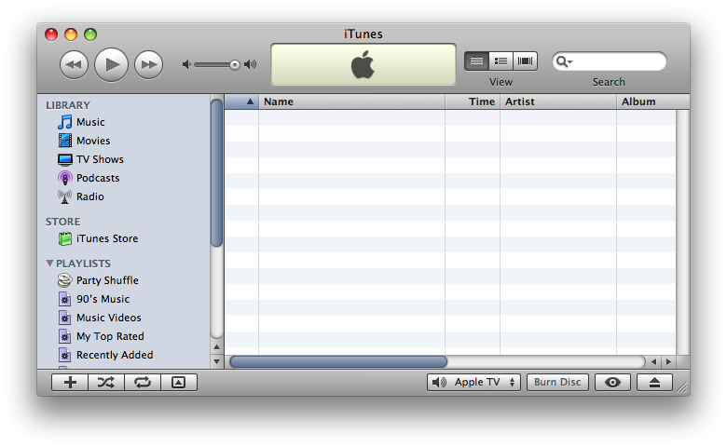Click the horizontal scroll left arrow
Viewport: 727px width, 447px height.
pyautogui.click(x=653, y=361)
